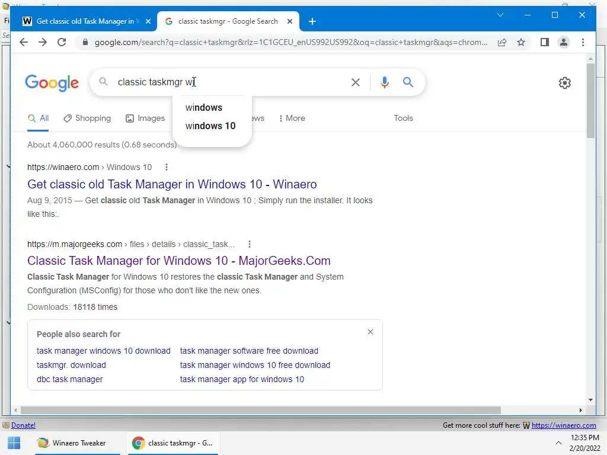The width and height of the screenshot is (607, 455).
Task: Click the About 4,060,000 results text
Action: pyautogui.click(x=102, y=145)
